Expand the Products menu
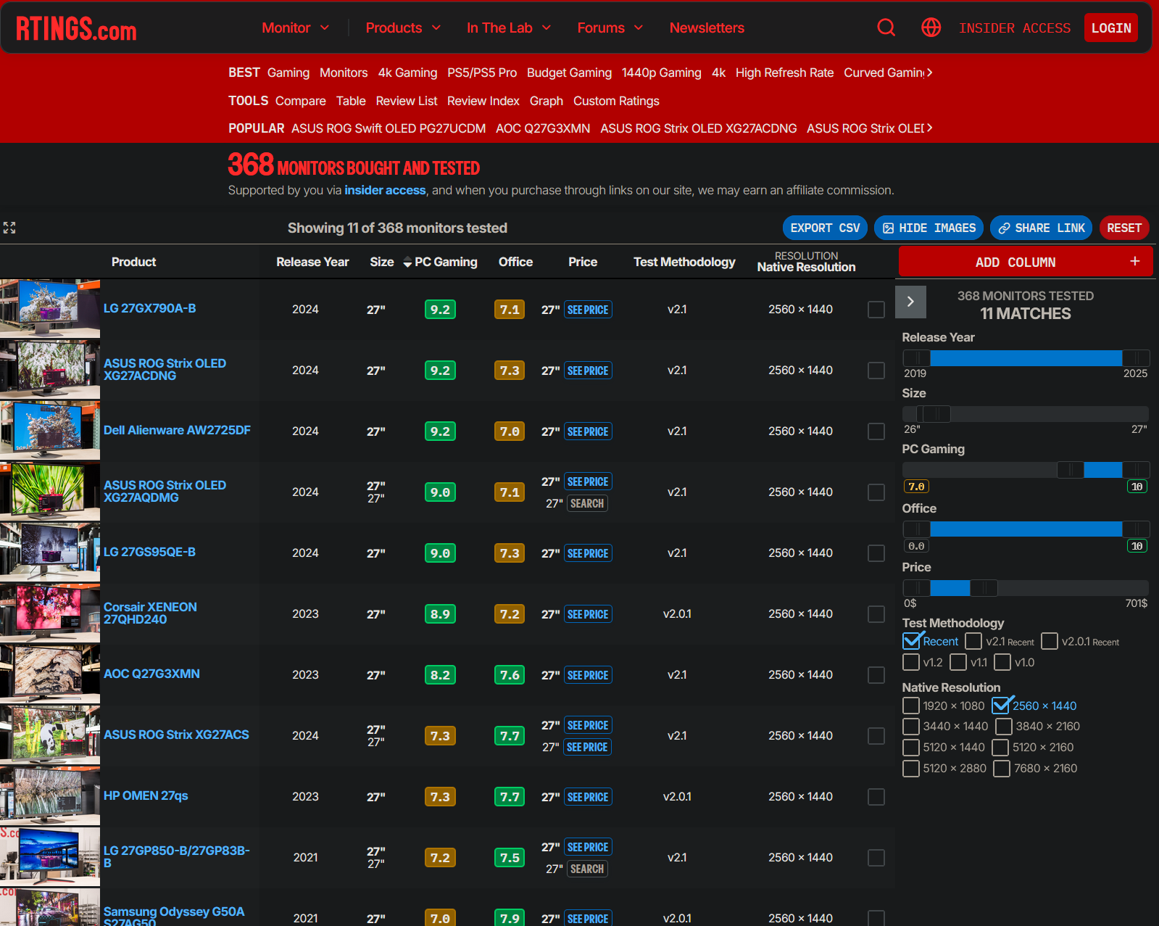This screenshot has height=926, width=1159. click(403, 28)
